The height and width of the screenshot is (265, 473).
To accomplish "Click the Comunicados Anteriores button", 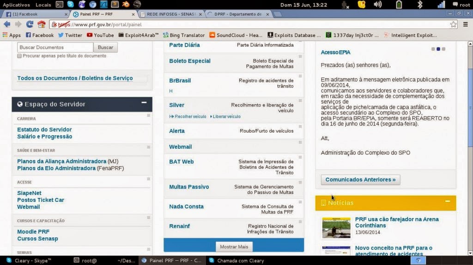I will pos(360,180).
